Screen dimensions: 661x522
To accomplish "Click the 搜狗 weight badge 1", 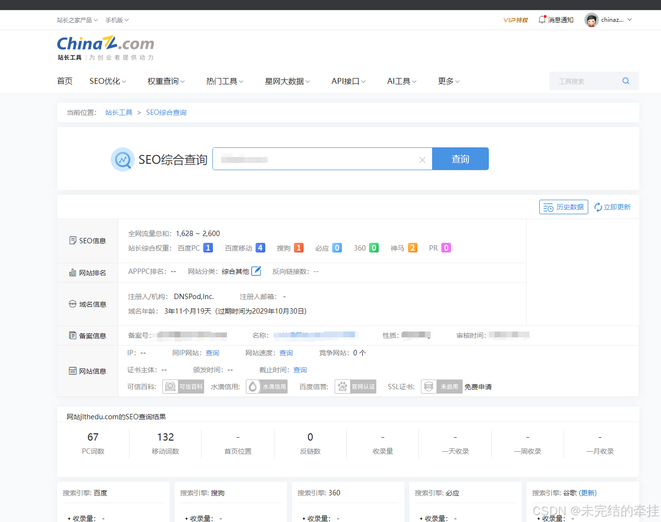I will tap(299, 248).
